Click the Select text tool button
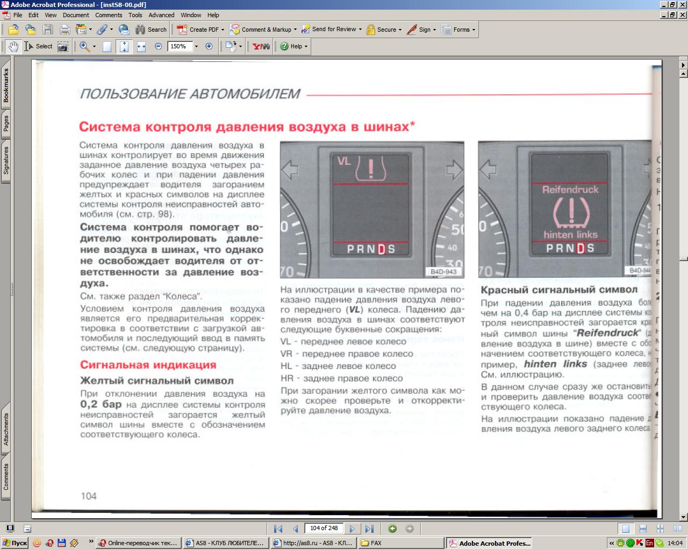688x550 pixels. click(x=38, y=47)
